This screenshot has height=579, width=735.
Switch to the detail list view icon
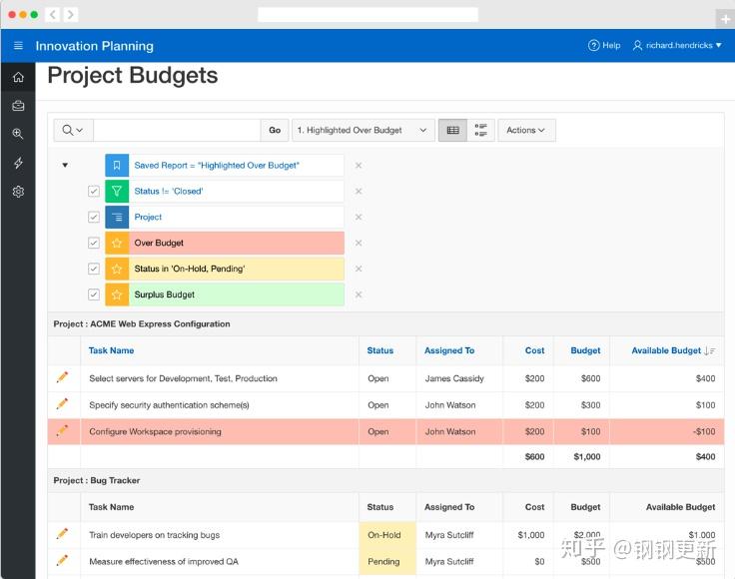tap(481, 130)
